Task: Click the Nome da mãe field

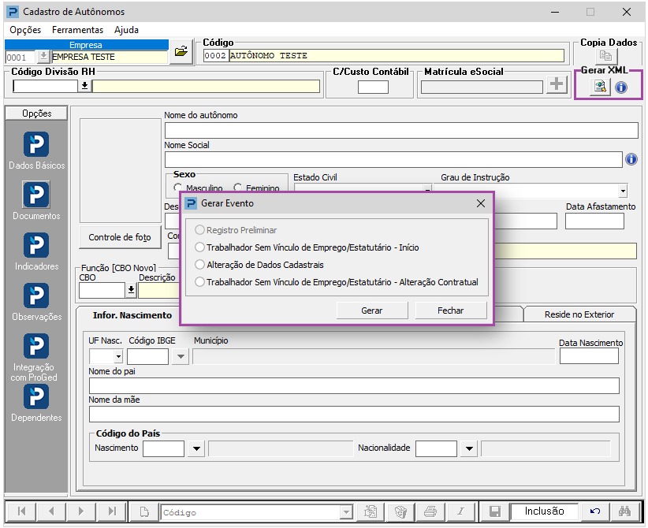Action: 354,414
